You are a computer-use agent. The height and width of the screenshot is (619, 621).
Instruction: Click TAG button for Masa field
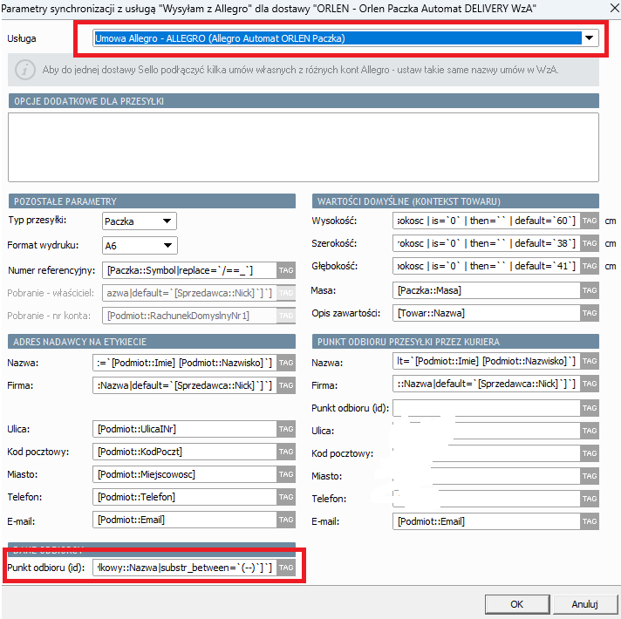[x=590, y=290]
